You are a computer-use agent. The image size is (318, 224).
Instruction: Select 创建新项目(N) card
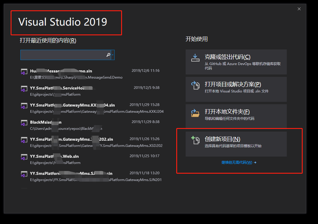[x=236, y=144]
